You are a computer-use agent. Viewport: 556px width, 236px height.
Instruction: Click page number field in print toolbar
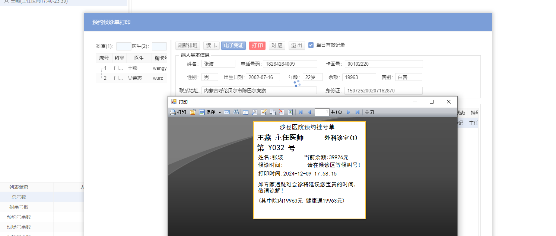(x=322, y=112)
